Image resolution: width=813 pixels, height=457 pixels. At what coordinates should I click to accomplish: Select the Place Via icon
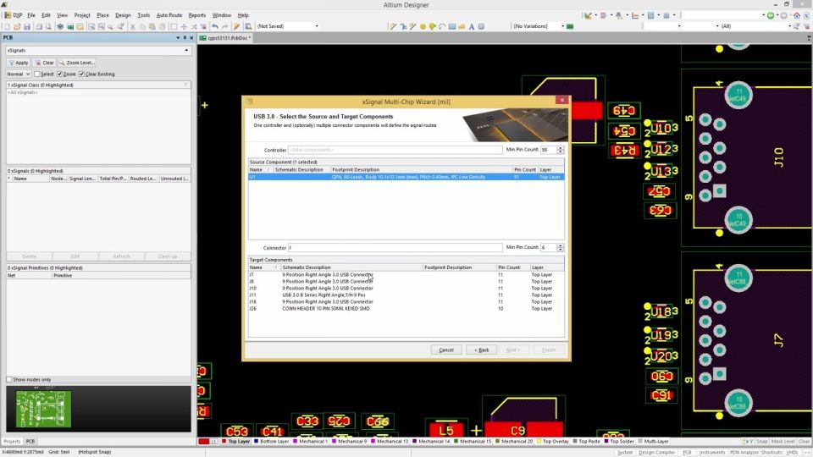(432, 26)
